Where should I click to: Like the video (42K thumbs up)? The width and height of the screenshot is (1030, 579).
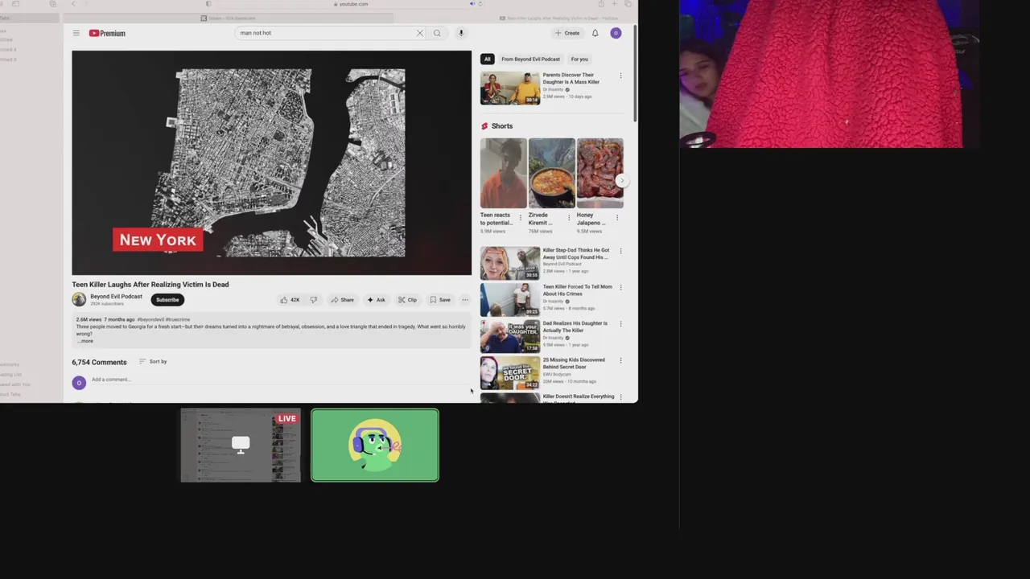(x=290, y=300)
